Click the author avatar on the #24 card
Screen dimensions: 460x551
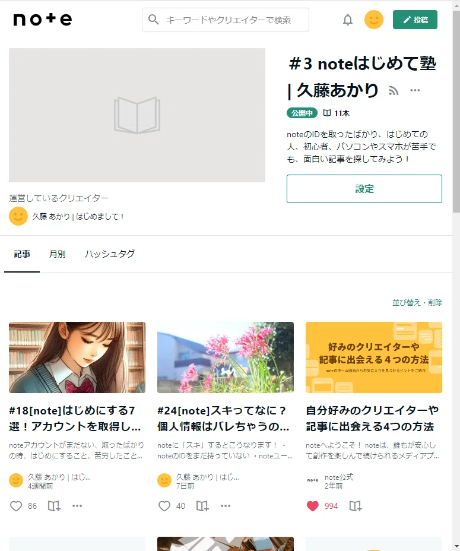point(164,480)
